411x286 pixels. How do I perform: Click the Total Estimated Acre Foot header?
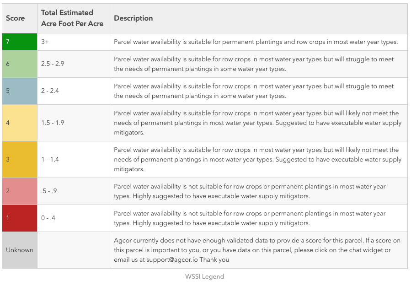point(72,18)
